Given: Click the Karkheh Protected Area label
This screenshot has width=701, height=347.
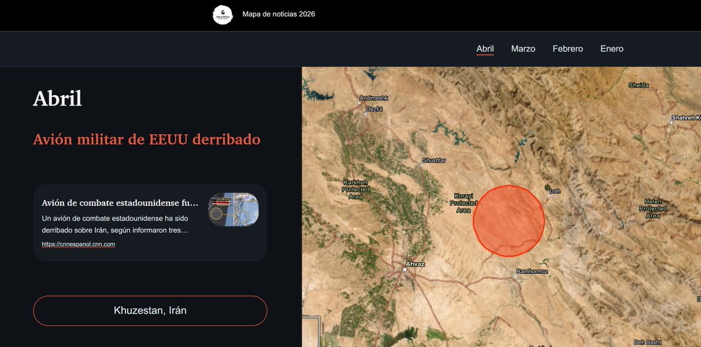Looking at the screenshot, I should (356, 190).
